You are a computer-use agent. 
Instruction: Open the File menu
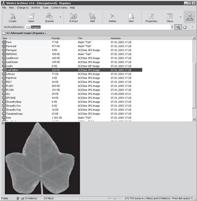point(4,8)
